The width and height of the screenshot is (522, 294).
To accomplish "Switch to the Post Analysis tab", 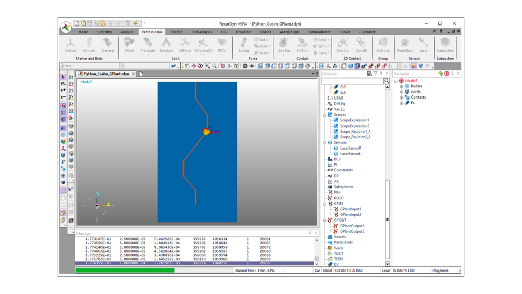I will point(201,32).
